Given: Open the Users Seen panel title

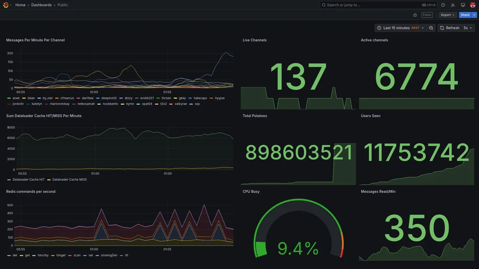Looking at the screenshot, I should [370, 116].
